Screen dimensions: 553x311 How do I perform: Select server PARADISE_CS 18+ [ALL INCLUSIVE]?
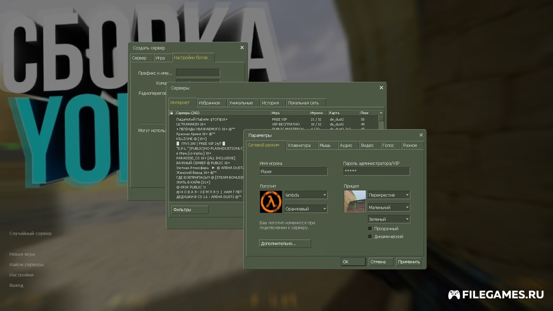[207, 158]
